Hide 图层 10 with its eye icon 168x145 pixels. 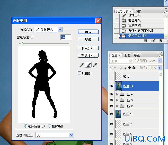click(x=112, y=114)
